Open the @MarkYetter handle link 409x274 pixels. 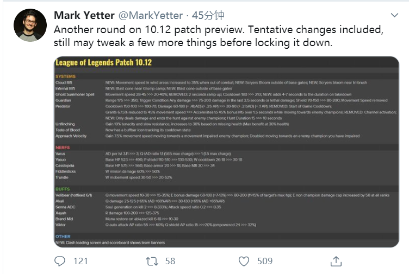151,15
